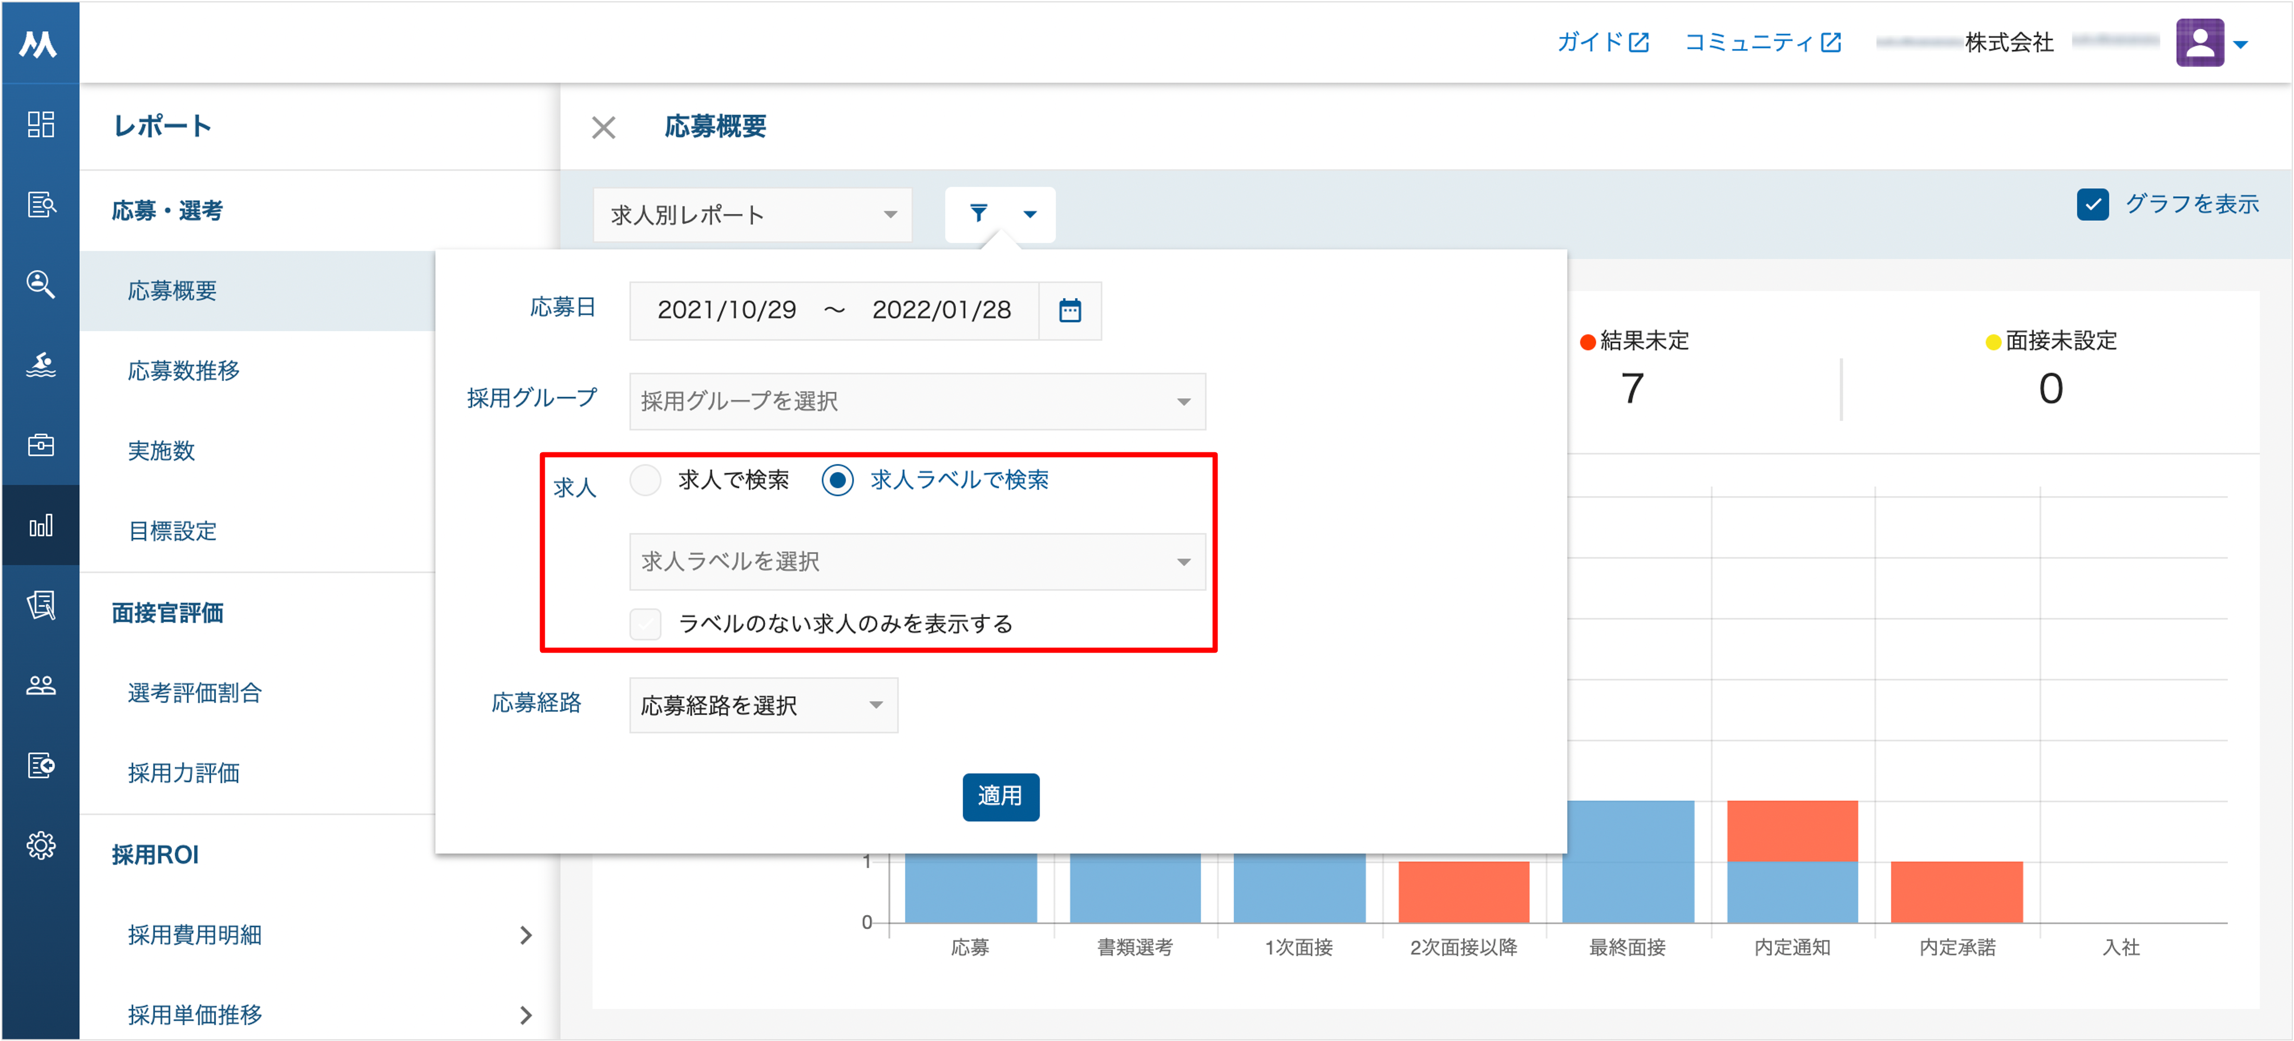
Task: Click the purple user avatar icon
Action: pos(2200,42)
